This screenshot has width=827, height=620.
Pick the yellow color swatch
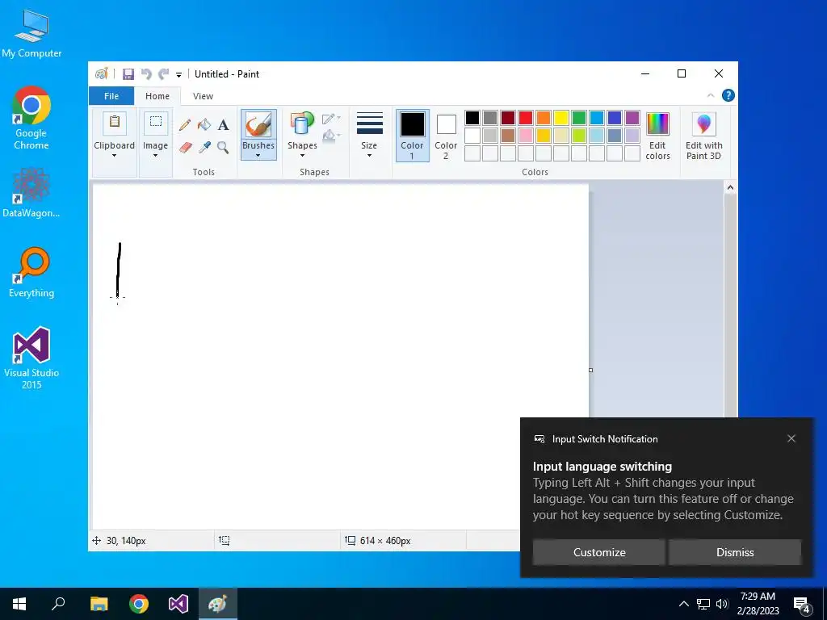[x=561, y=118]
